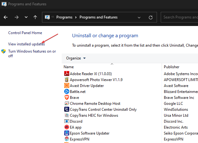The height and width of the screenshot is (143, 198).
Task: Click the Programs breadcrumb in address bar
Action: pos(64,17)
